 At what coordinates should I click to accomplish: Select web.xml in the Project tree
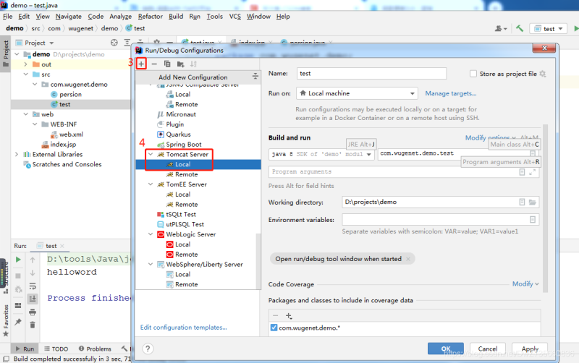click(x=71, y=134)
